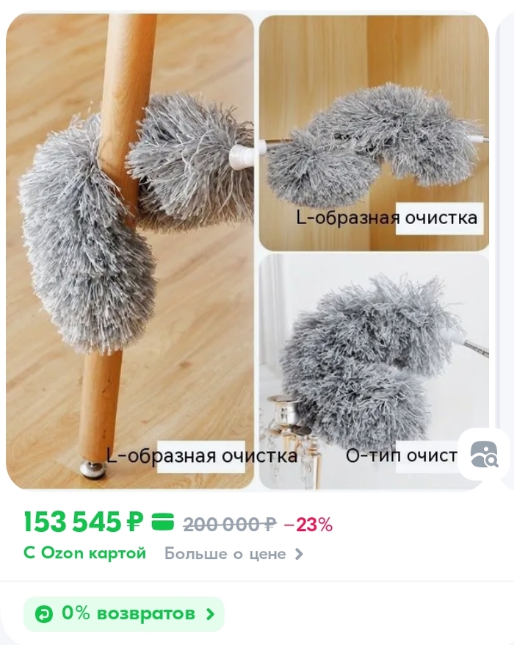Image resolution: width=514 pixels, height=645 pixels.
Task: Open the bottom-right O-type duster photo
Action: click(374, 372)
